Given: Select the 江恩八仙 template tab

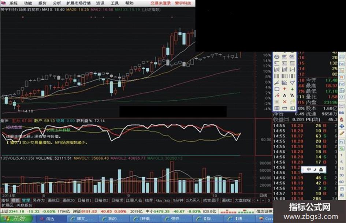Looking at the screenshot, I should click(134, 200).
